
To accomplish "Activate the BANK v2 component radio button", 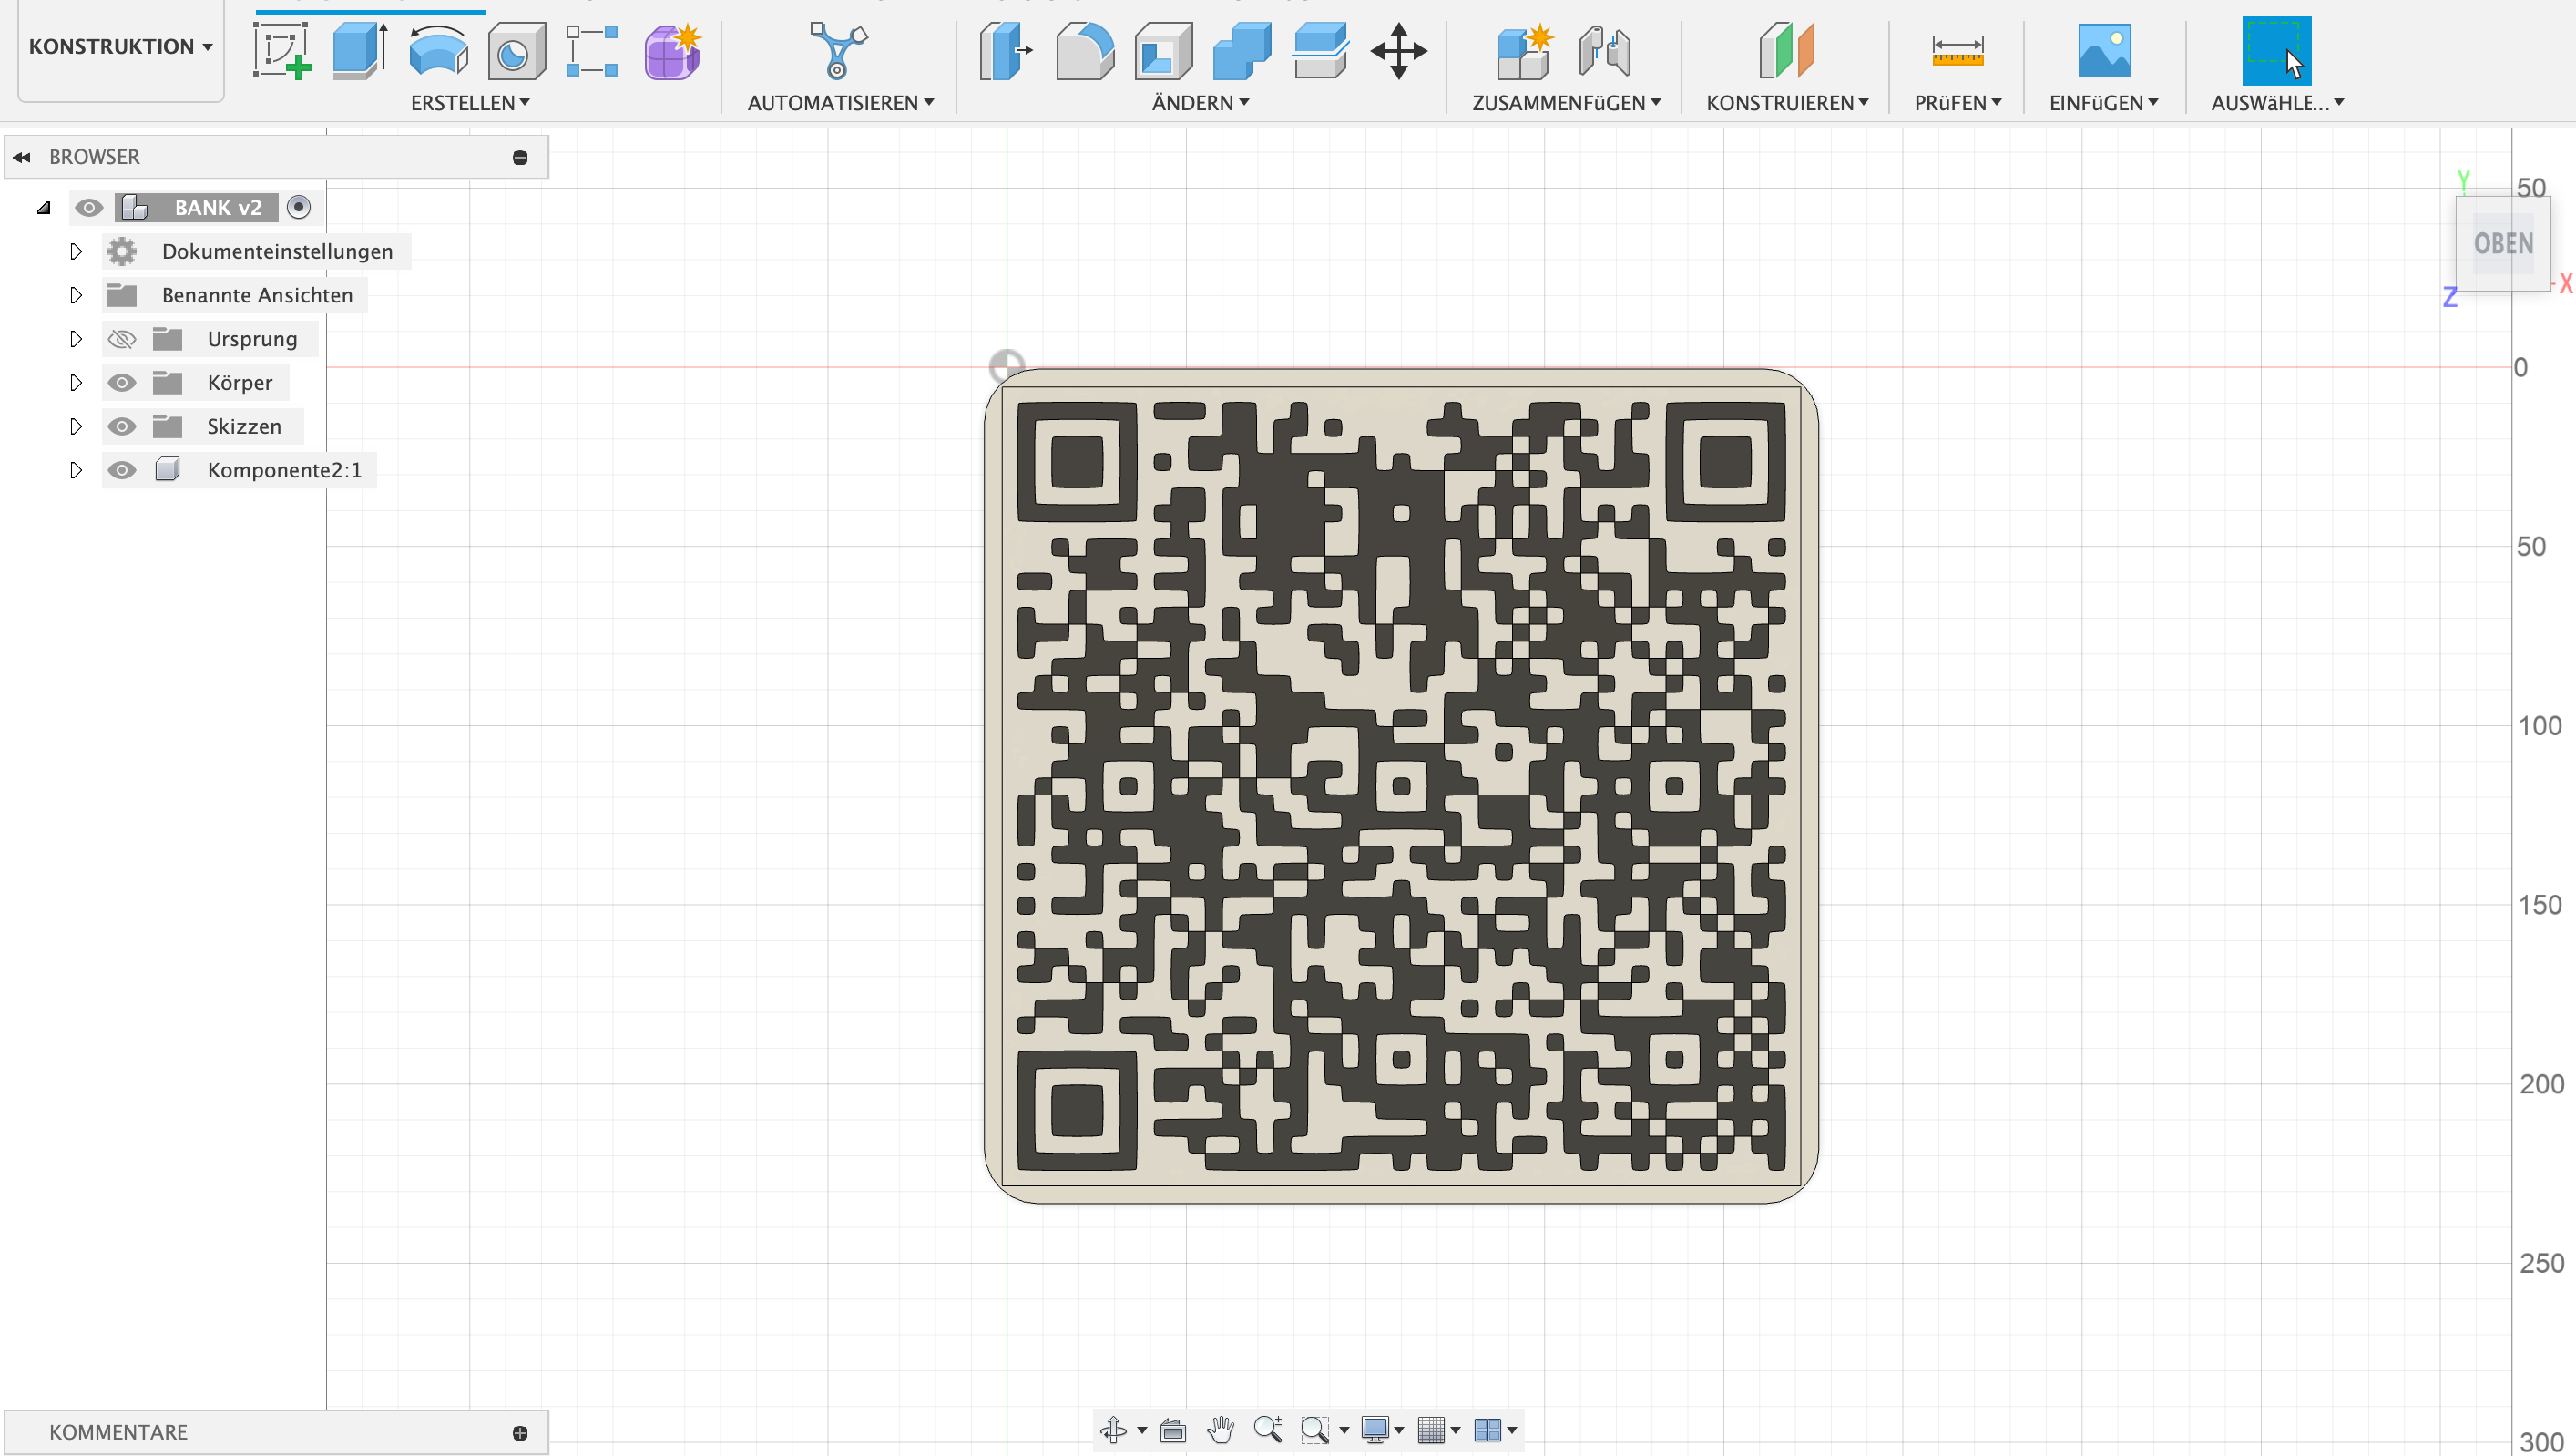I will [297, 207].
